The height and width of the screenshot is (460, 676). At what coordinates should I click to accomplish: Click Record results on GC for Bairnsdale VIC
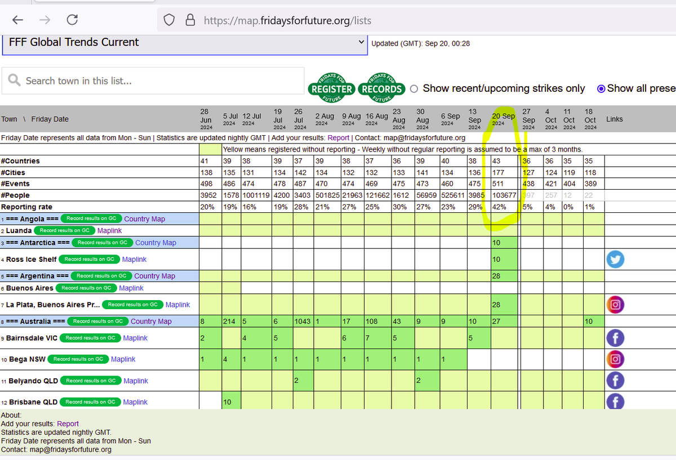(90, 338)
